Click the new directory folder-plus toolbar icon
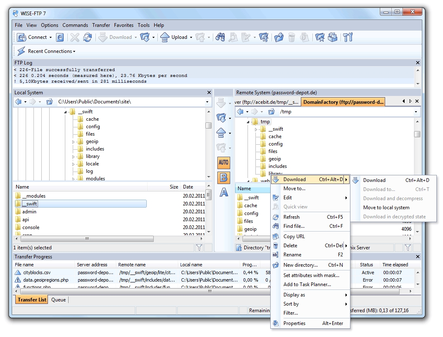 coord(279,37)
